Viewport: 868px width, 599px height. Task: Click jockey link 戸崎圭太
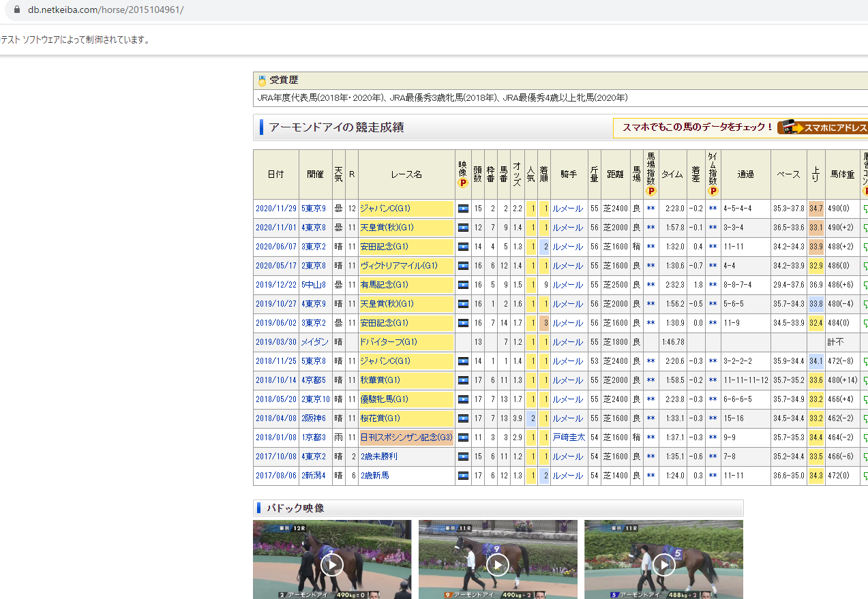pos(569,437)
